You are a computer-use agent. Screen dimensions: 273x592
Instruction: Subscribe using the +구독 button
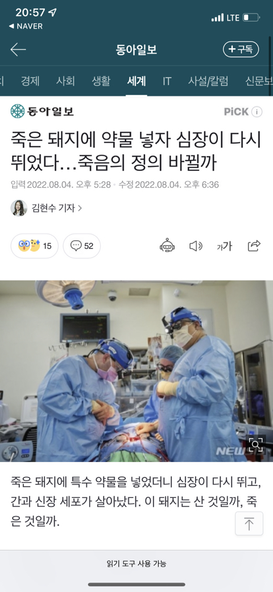241,50
